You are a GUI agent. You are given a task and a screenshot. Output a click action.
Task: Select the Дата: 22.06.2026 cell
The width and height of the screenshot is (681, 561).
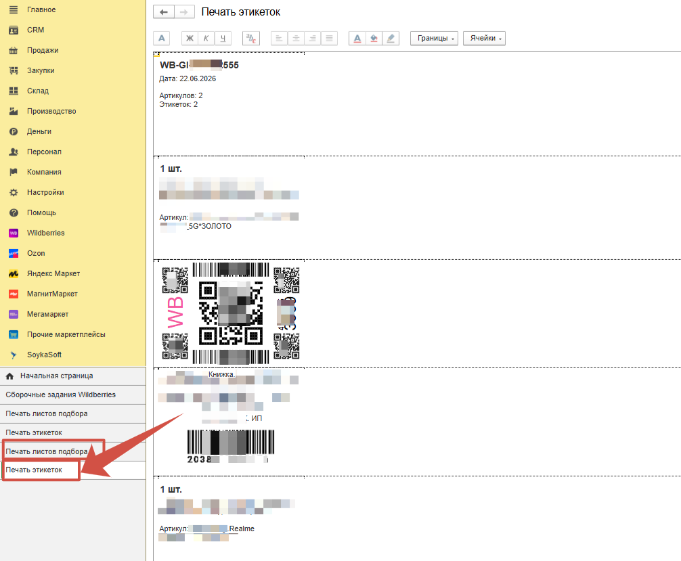(188, 78)
